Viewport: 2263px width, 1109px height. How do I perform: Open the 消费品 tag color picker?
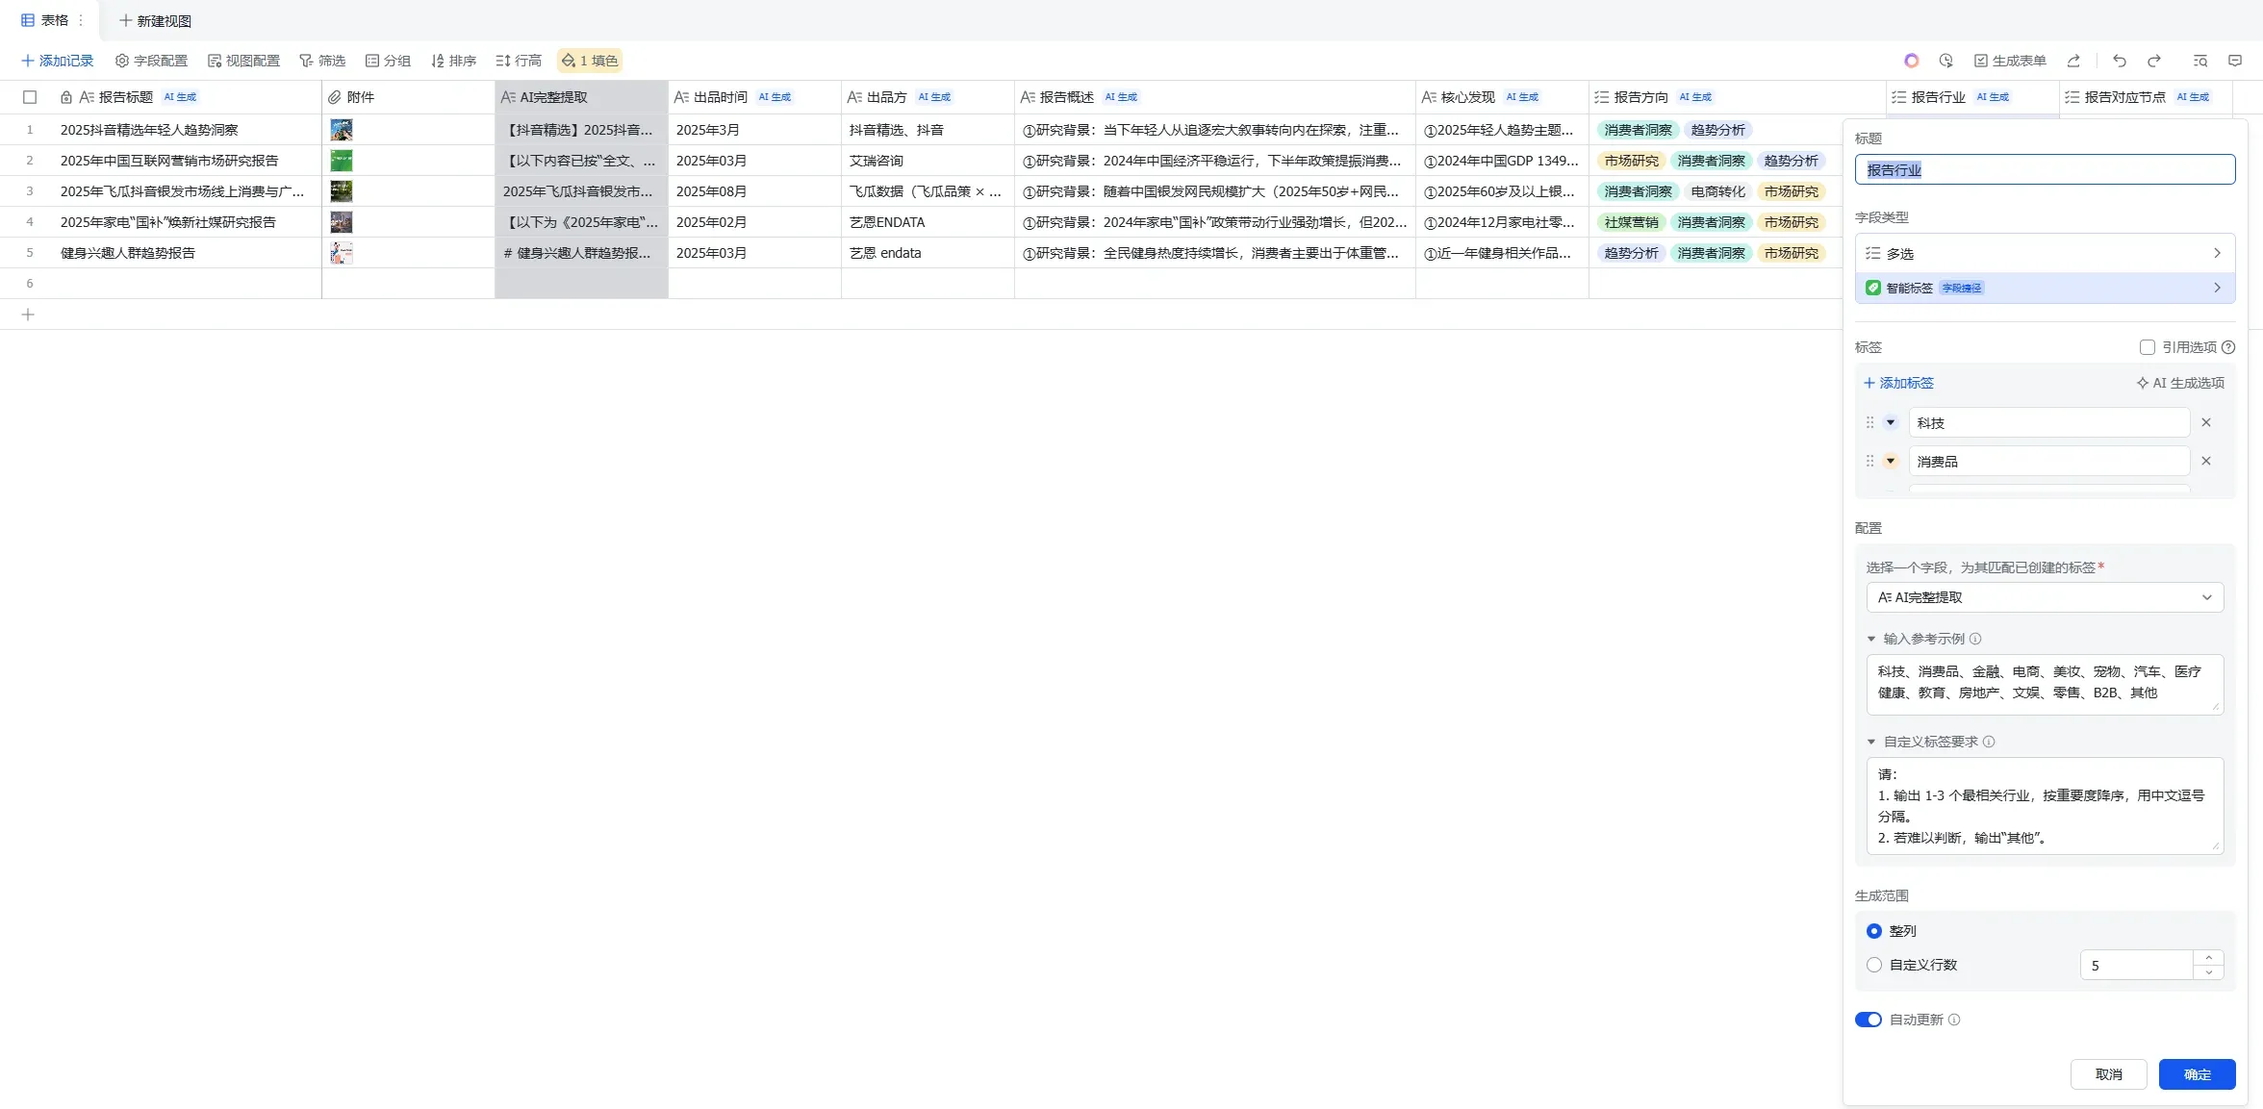coord(1891,461)
